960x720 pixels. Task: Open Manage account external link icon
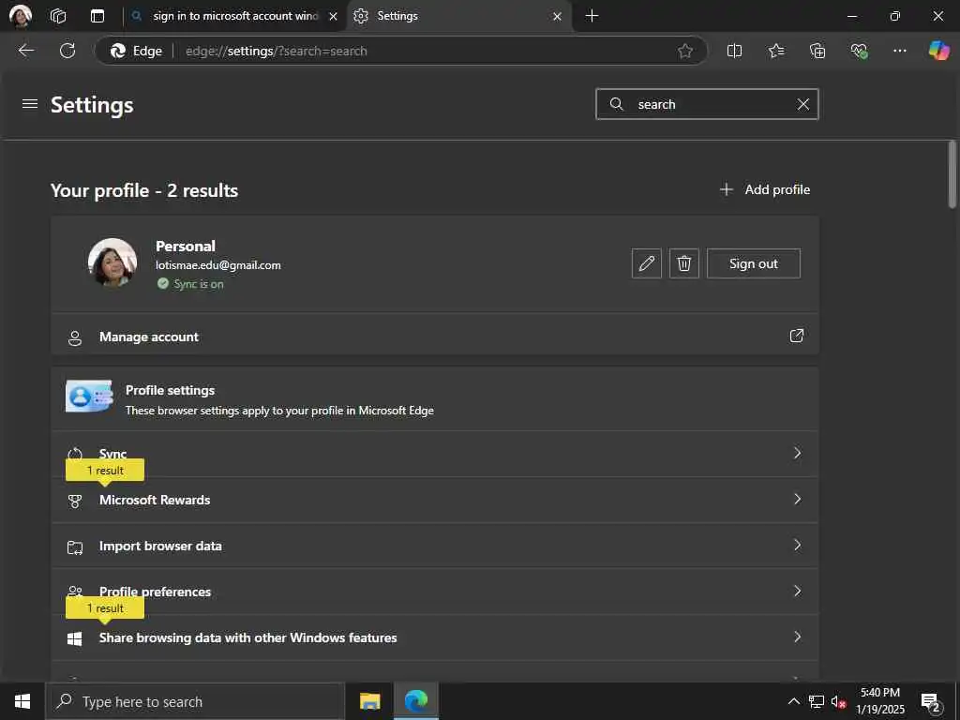click(x=797, y=336)
